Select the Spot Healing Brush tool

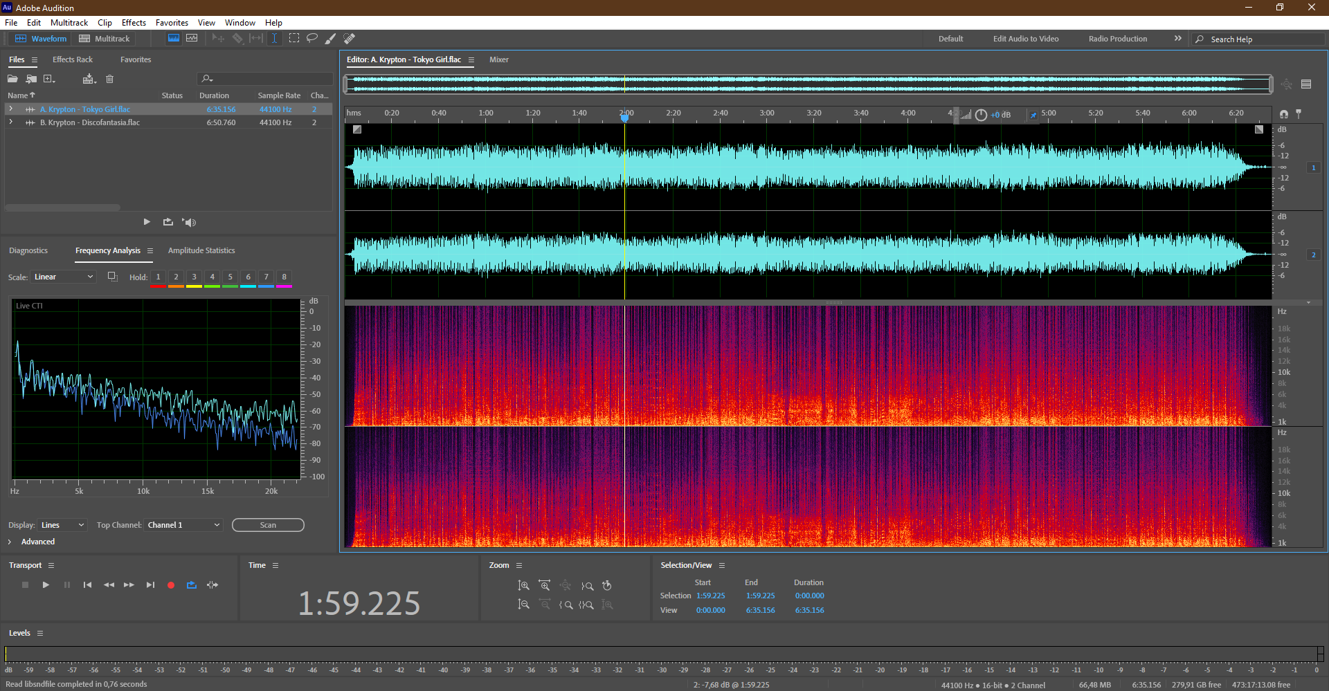coord(350,38)
